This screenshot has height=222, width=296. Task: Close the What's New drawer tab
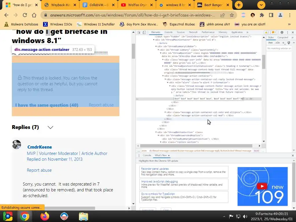coord(169,156)
